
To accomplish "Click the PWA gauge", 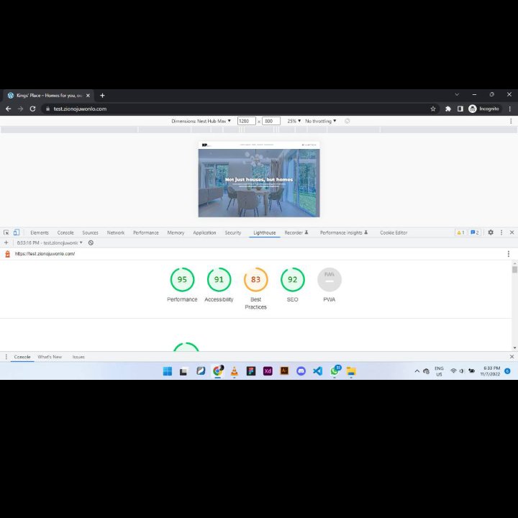I will [x=330, y=279].
